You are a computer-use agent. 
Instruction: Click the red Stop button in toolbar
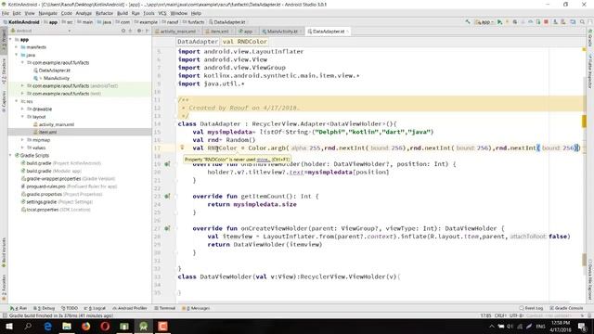click(546, 22)
